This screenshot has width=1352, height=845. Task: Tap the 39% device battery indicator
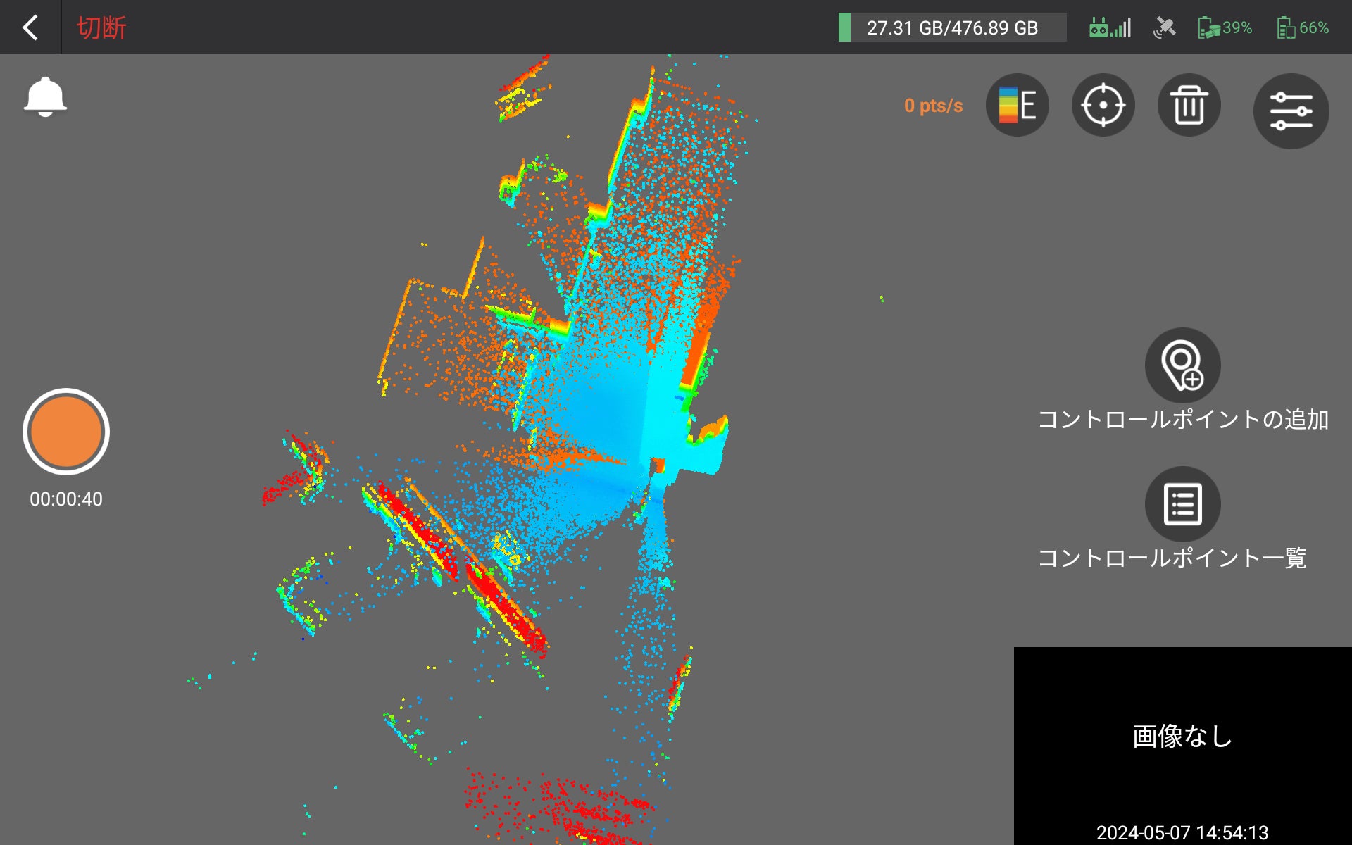click(x=1225, y=28)
